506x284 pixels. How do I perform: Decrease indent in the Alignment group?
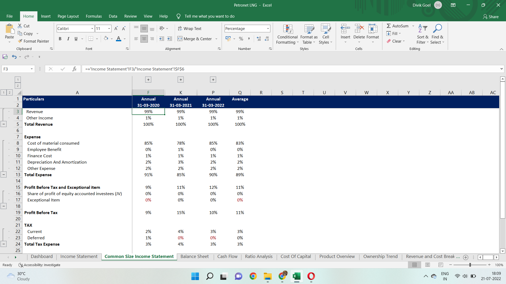tap(162, 39)
